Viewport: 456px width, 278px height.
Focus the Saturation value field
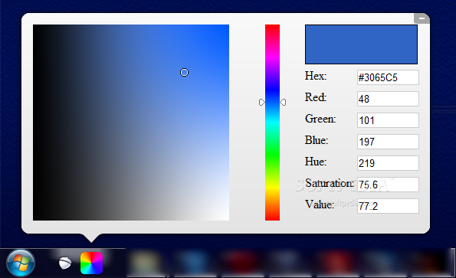point(388,185)
